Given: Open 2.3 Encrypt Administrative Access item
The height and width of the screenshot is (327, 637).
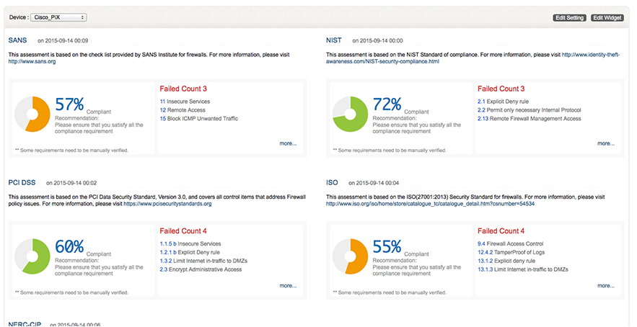Looking at the screenshot, I should (x=201, y=269).
